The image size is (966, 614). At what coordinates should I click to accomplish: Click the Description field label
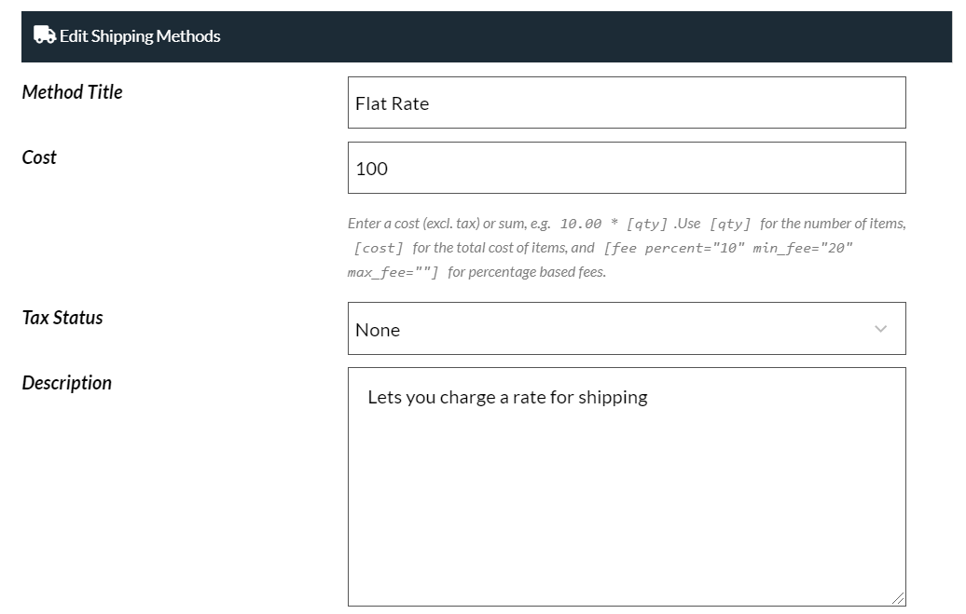pos(66,383)
